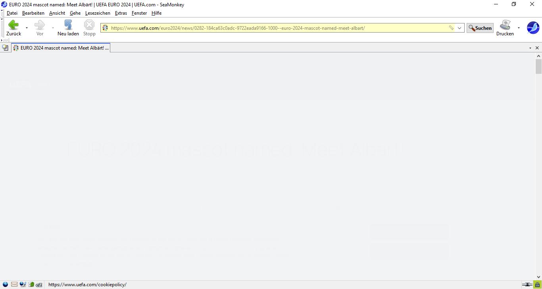Image resolution: width=542 pixels, height=289 pixels.
Task: Open the Hilfe menu
Action: [x=156, y=13]
